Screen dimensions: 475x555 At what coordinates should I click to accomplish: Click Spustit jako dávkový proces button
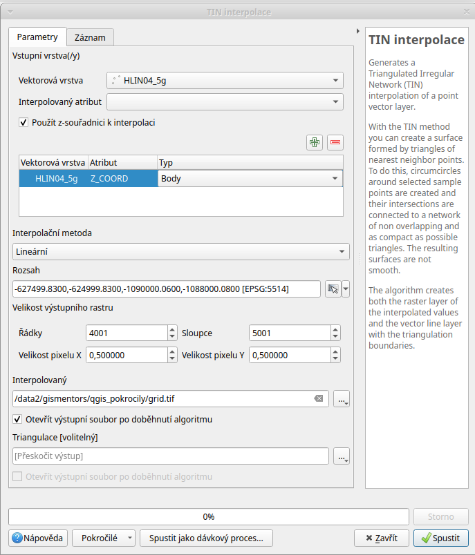click(x=206, y=538)
